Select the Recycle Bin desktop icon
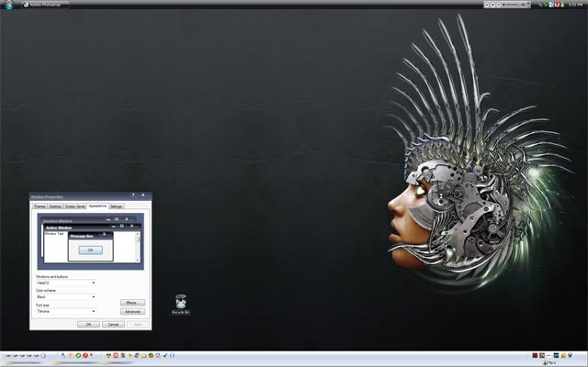Viewport: 588px width, 367px height. (x=181, y=305)
